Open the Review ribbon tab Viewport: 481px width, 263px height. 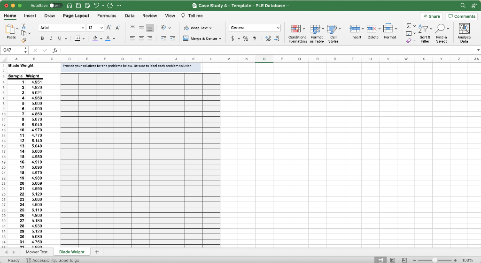150,15
